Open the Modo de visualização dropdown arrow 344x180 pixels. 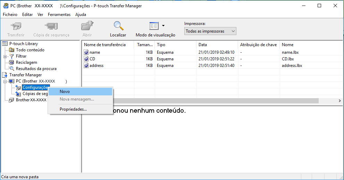click(x=163, y=26)
